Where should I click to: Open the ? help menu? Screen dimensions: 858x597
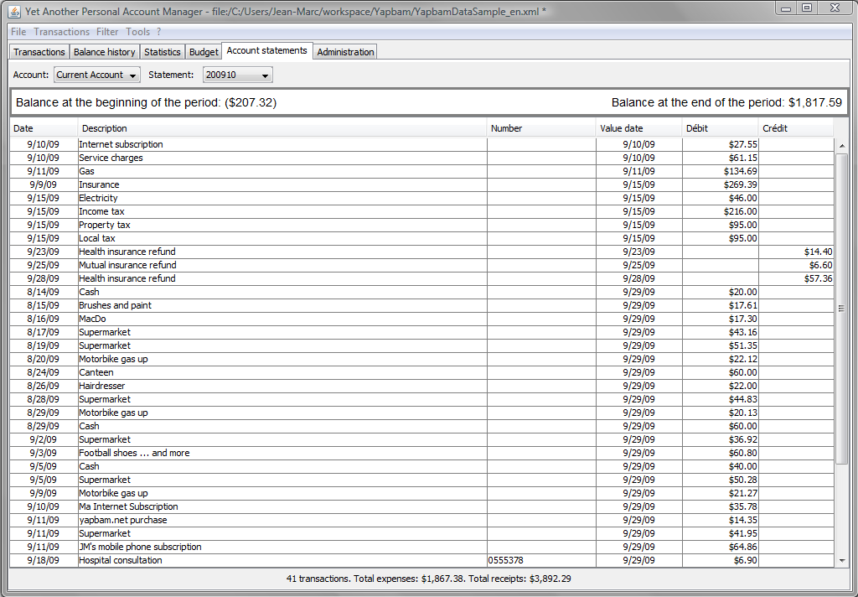[158, 32]
